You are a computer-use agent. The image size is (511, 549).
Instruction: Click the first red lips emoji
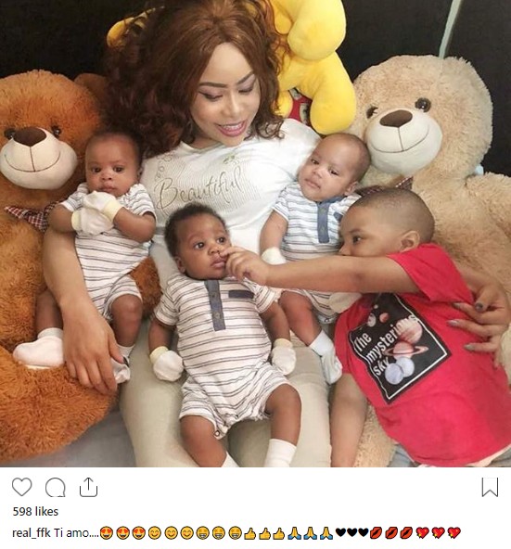pyautogui.click(x=377, y=533)
